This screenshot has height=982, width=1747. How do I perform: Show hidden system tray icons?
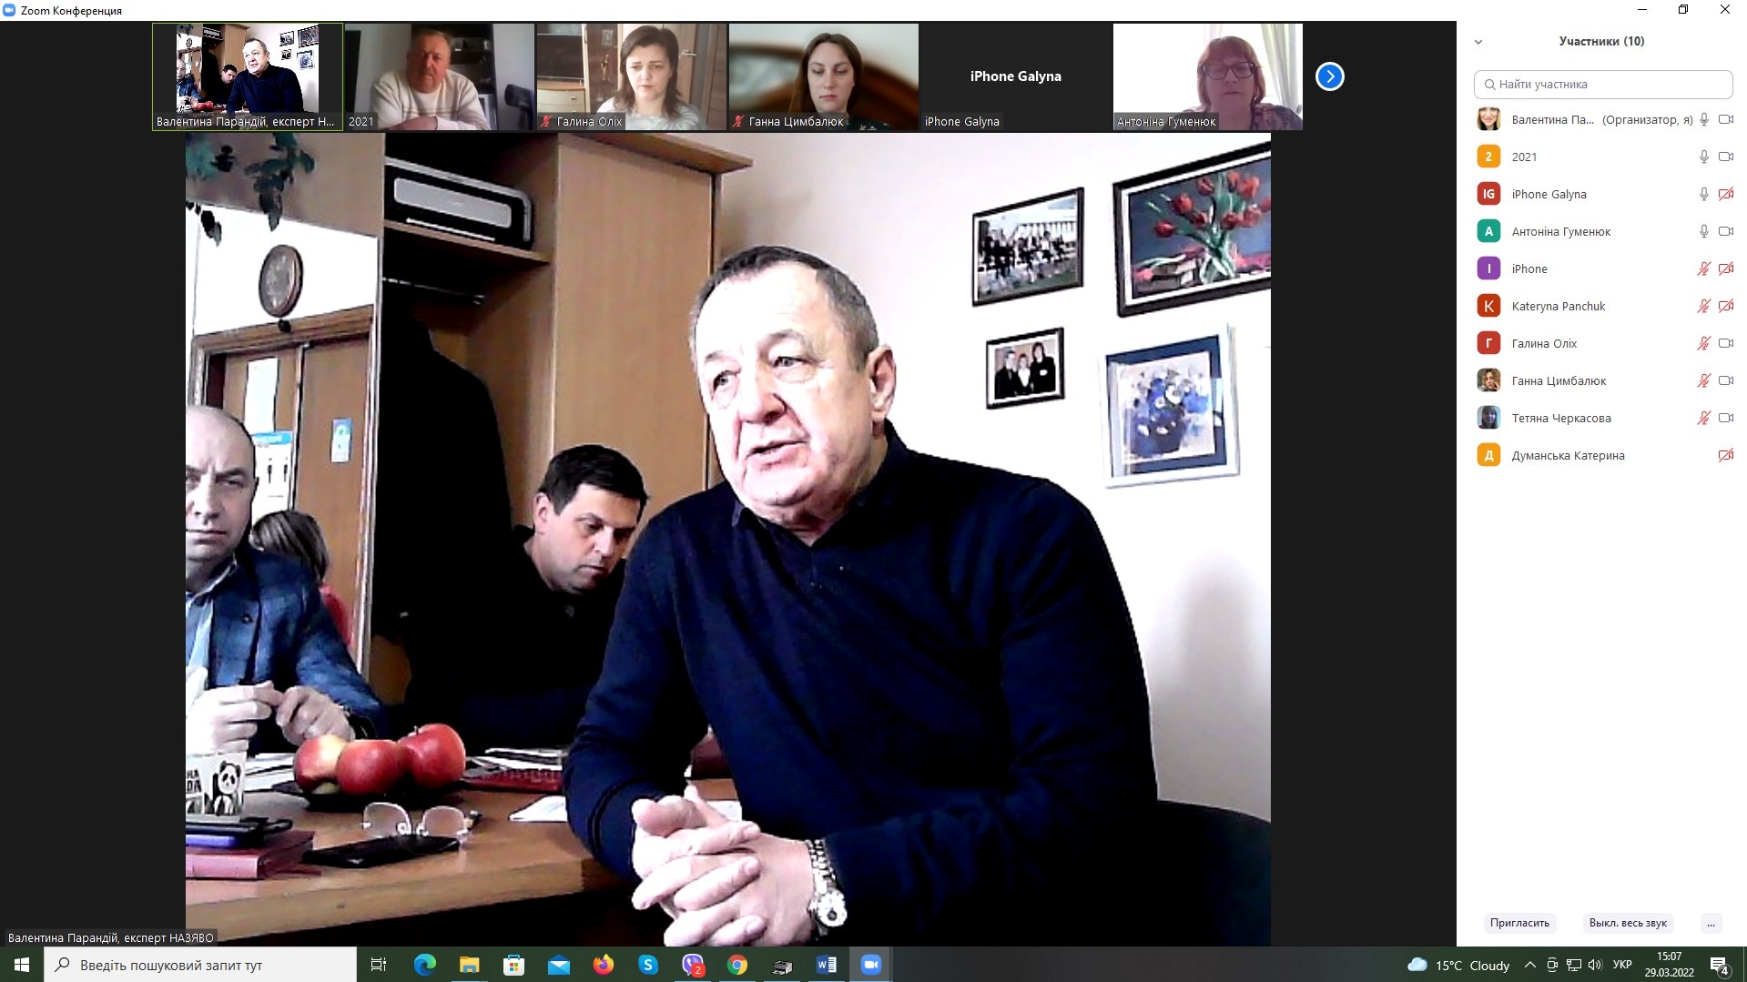[x=1530, y=965]
